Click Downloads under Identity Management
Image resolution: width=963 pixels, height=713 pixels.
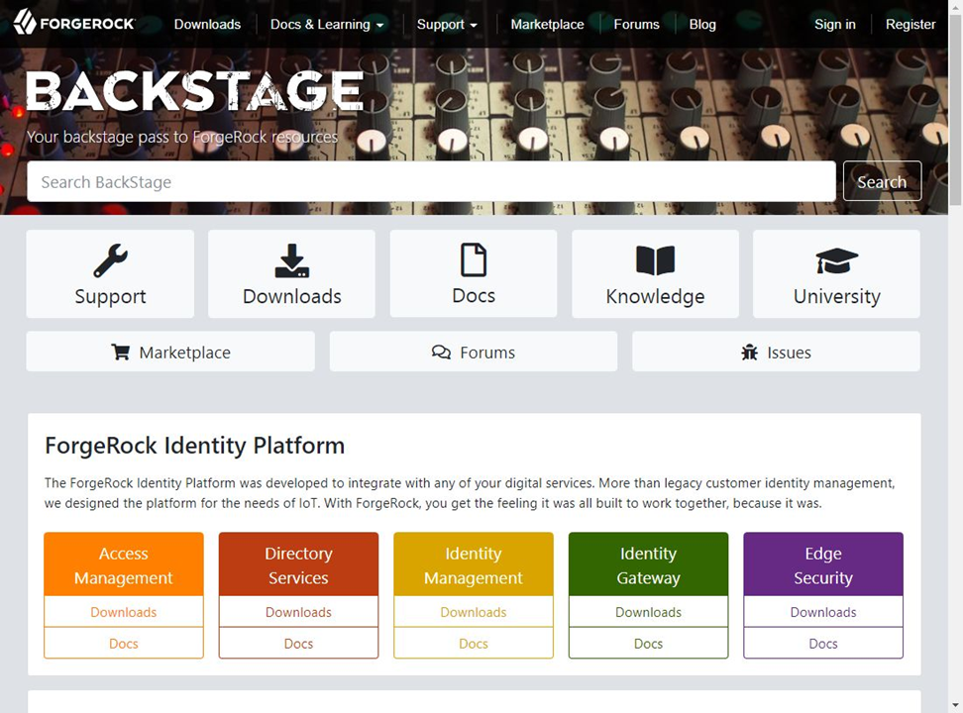click(x=474, y=612)
